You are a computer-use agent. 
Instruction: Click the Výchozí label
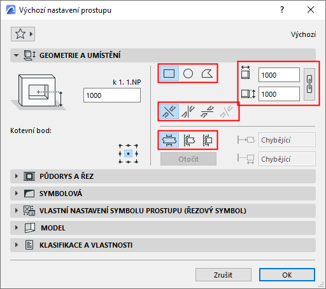tap(303, 34)
